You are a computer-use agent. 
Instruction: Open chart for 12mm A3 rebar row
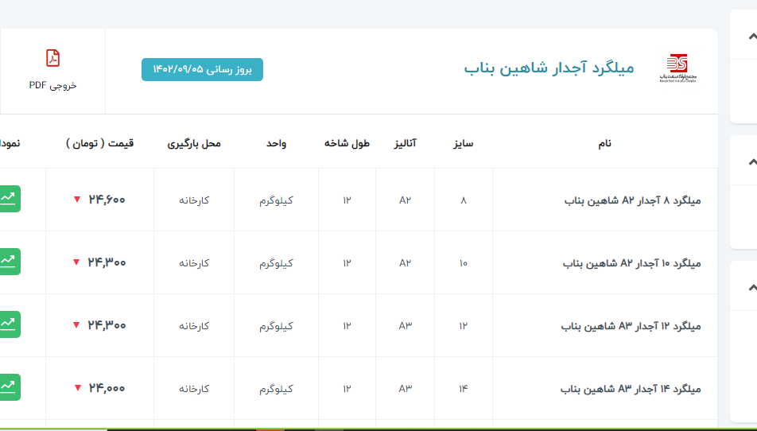10,324
